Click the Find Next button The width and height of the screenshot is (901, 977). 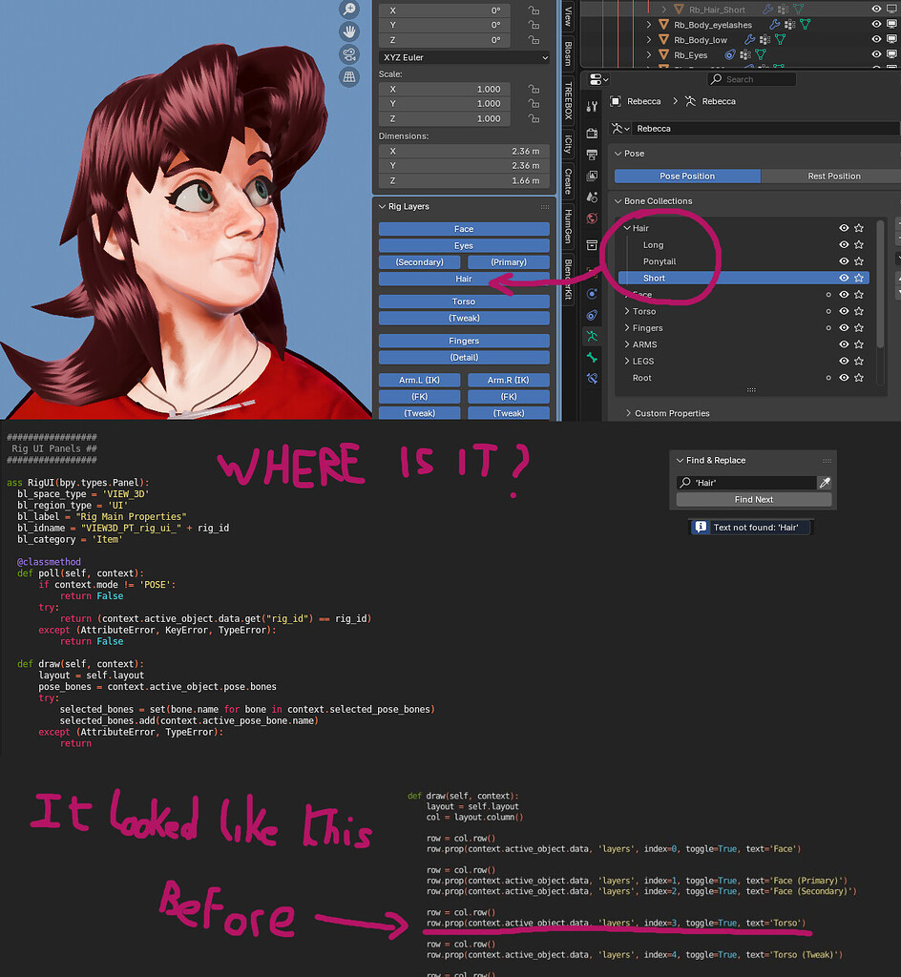[x=754, y=499]
